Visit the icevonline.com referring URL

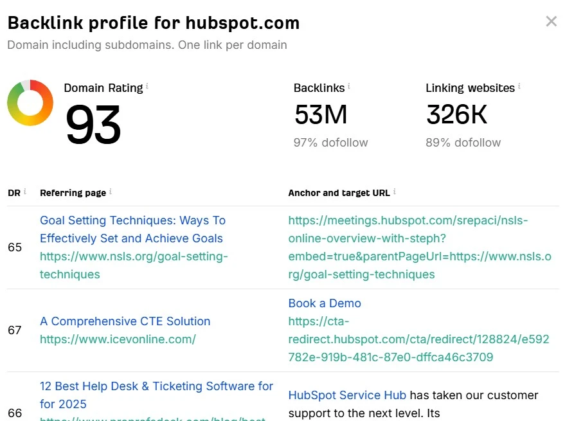(x=118, y=339)
